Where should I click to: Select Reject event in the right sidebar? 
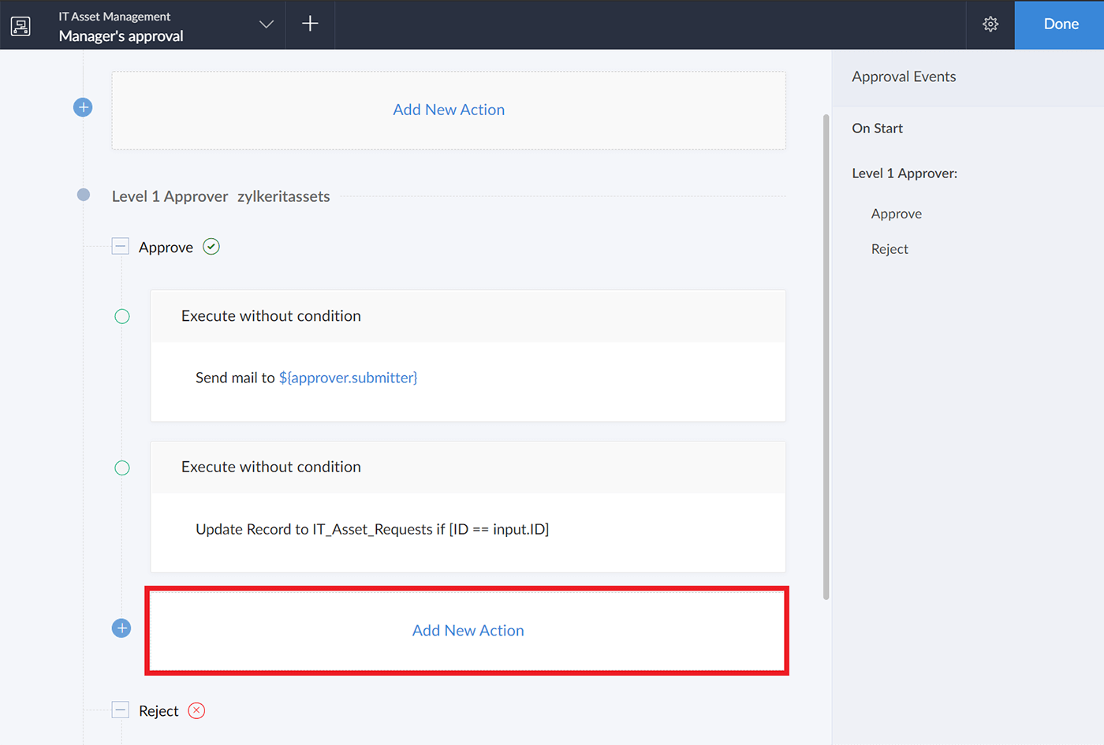pyautogui.click(x=890, y=248)
